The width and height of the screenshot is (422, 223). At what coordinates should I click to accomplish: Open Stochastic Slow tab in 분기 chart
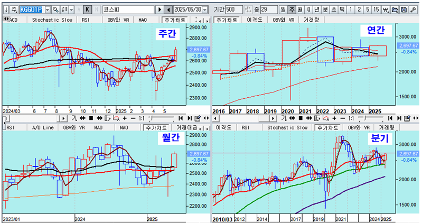287,127
